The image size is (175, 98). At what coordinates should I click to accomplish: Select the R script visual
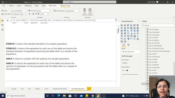point(138,36)
